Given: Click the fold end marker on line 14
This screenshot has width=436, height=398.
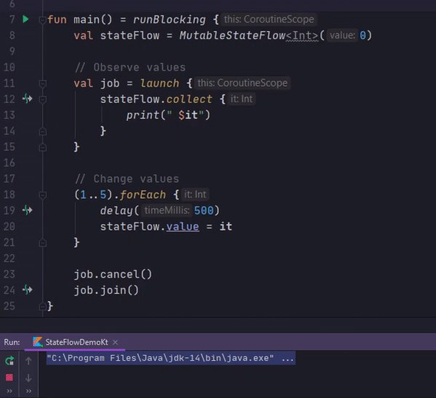Looking at the screenshot, I should pos(42,131).
